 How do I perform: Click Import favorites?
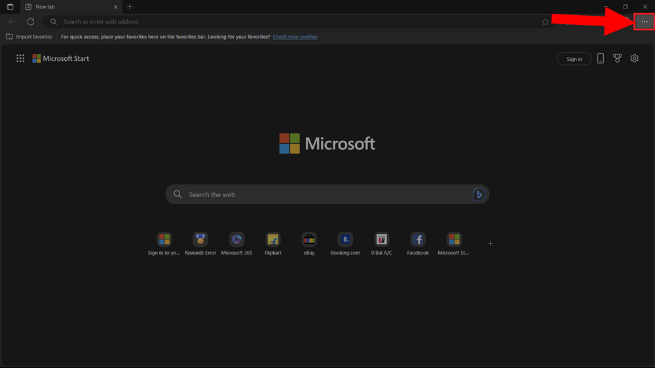point(29,37)
